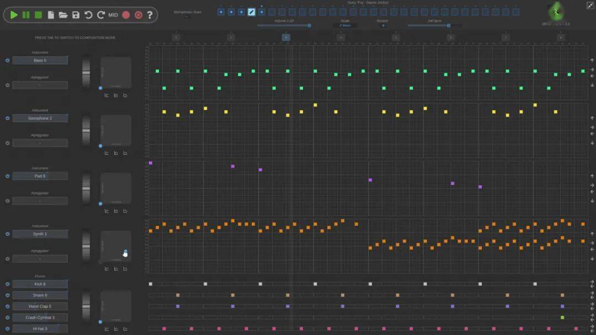This screenshot has width=596, height=335.
Task: Select the fifth pattern slot in sequence
Action: (262, 12)
